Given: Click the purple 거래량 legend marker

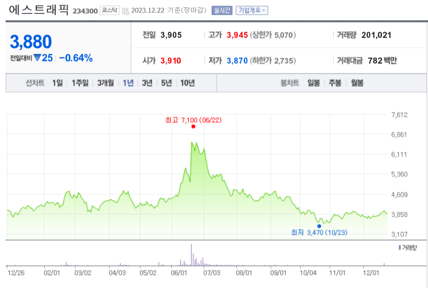Looking at the screenshot, I should [x=399, y=247].
